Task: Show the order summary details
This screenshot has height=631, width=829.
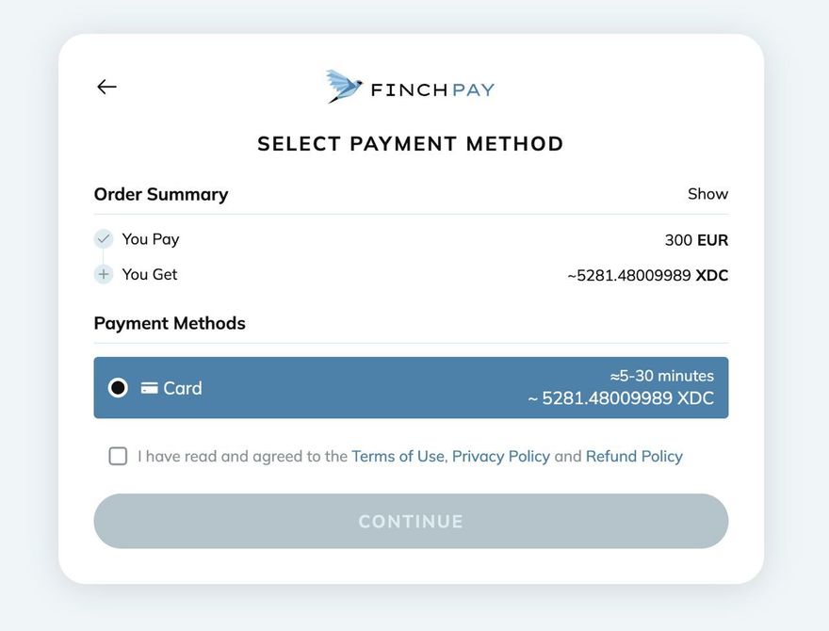Action: (707, 194)
